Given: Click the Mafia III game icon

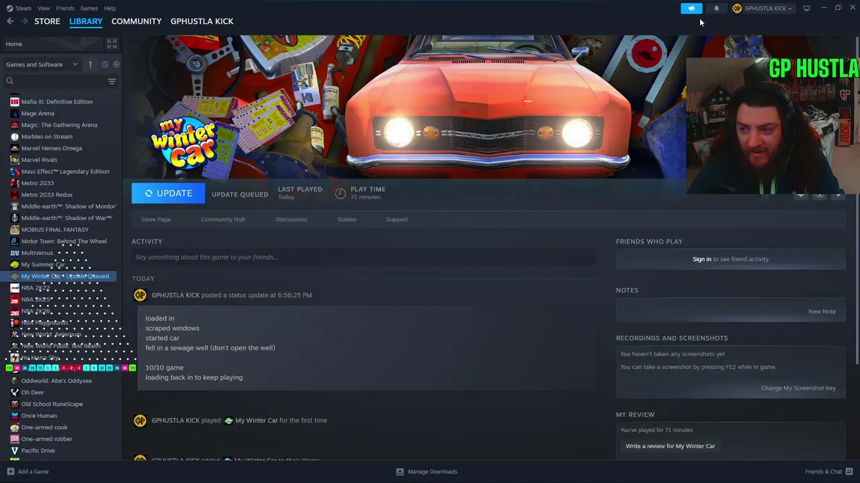Looking at the screenshot, I should point(15,101).
